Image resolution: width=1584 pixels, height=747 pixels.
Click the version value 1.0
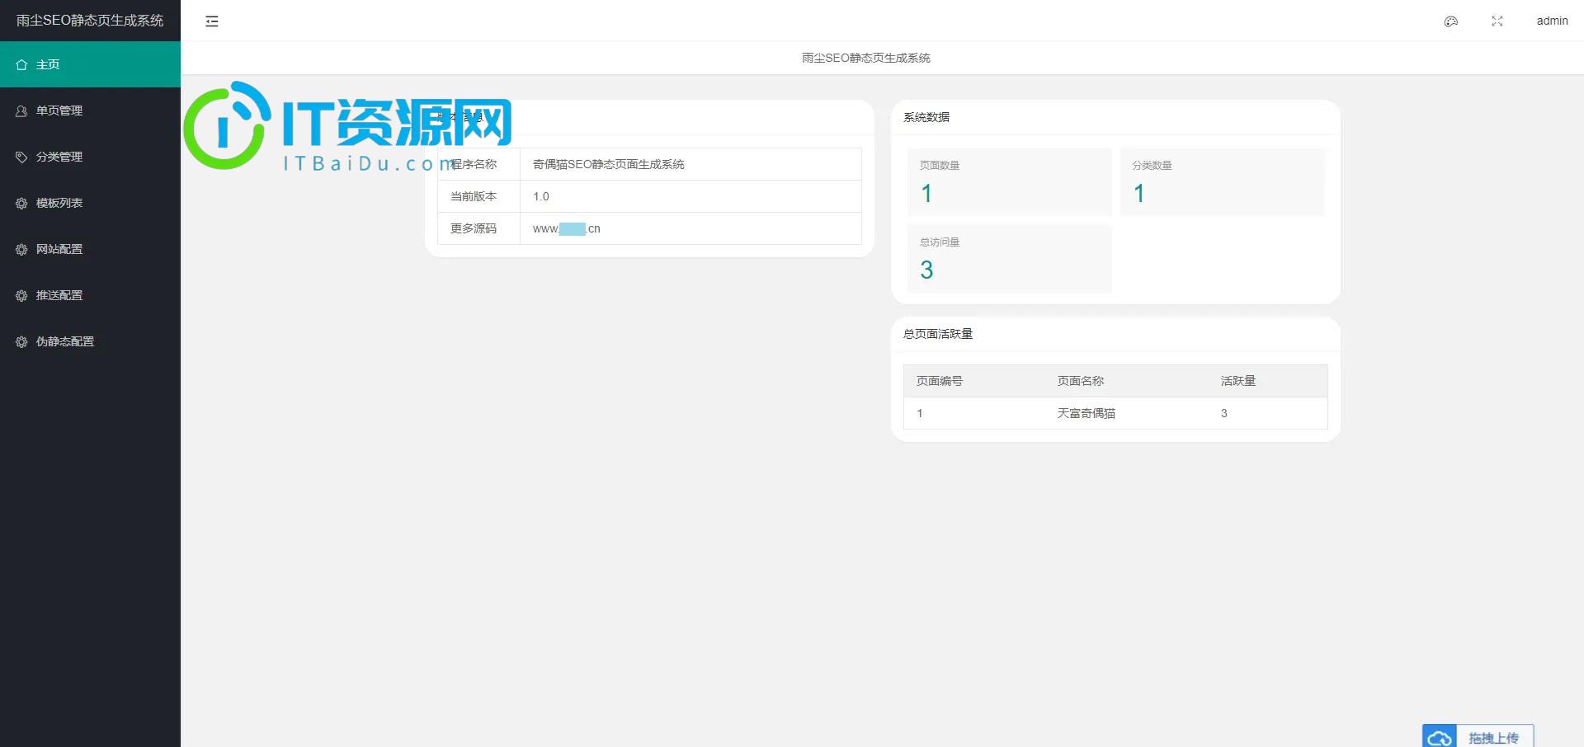pyautogui.click(x=541, y=196)
